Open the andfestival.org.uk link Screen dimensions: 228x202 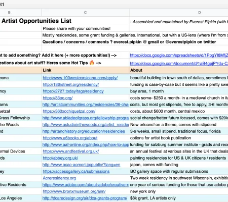71,151
